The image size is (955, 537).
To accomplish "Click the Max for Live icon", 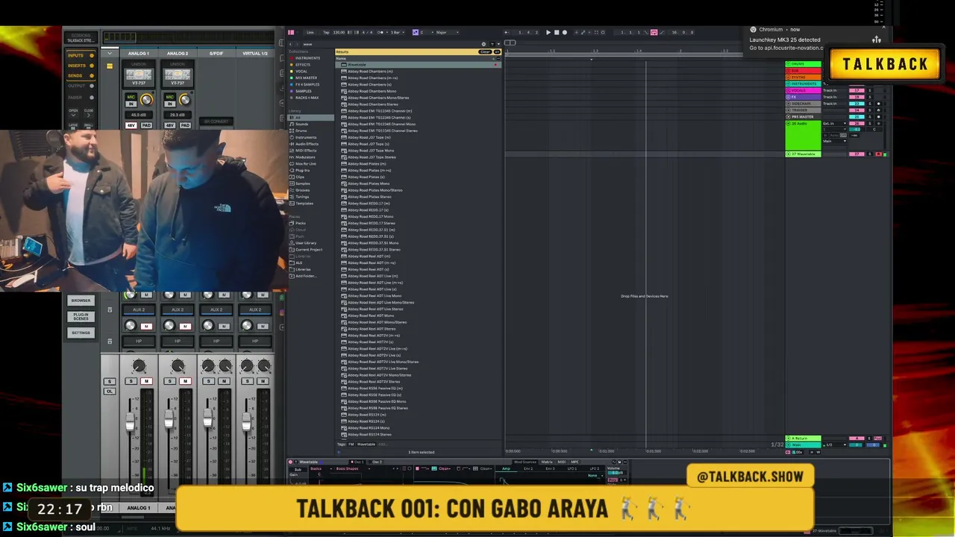I will [x=292, y=163].
